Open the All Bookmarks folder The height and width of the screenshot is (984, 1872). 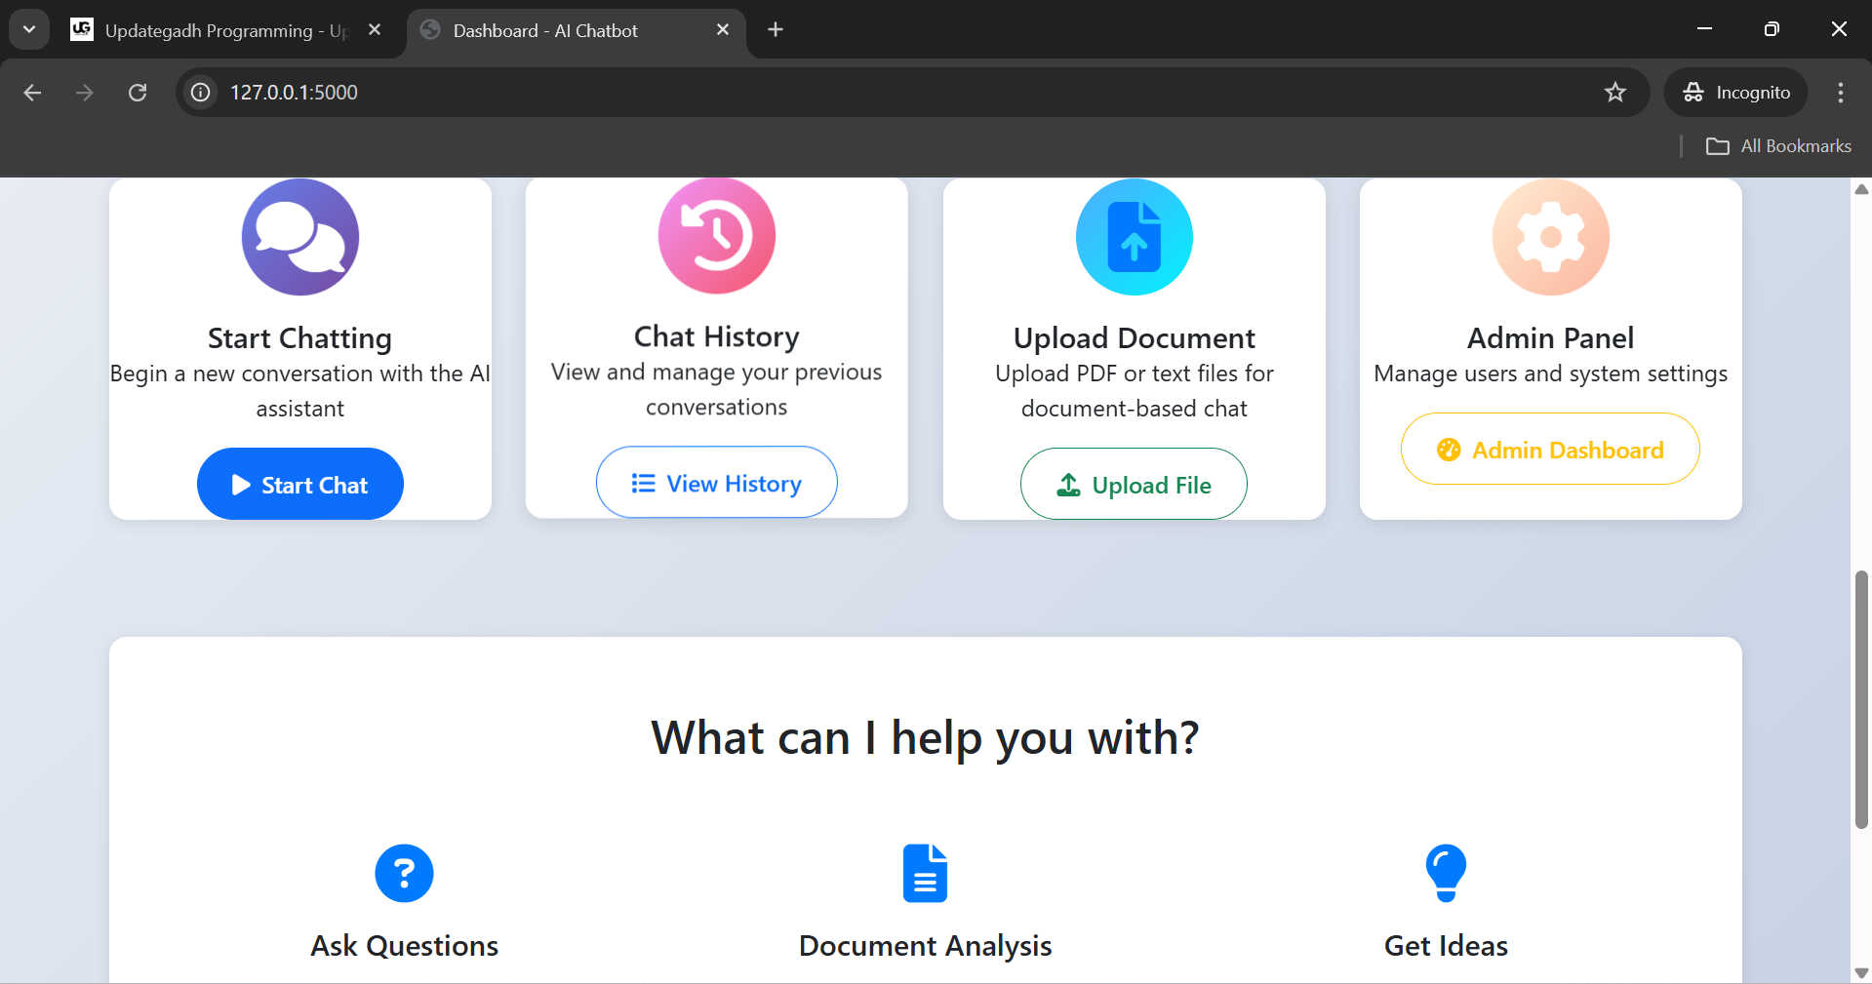click(1778, 146)
